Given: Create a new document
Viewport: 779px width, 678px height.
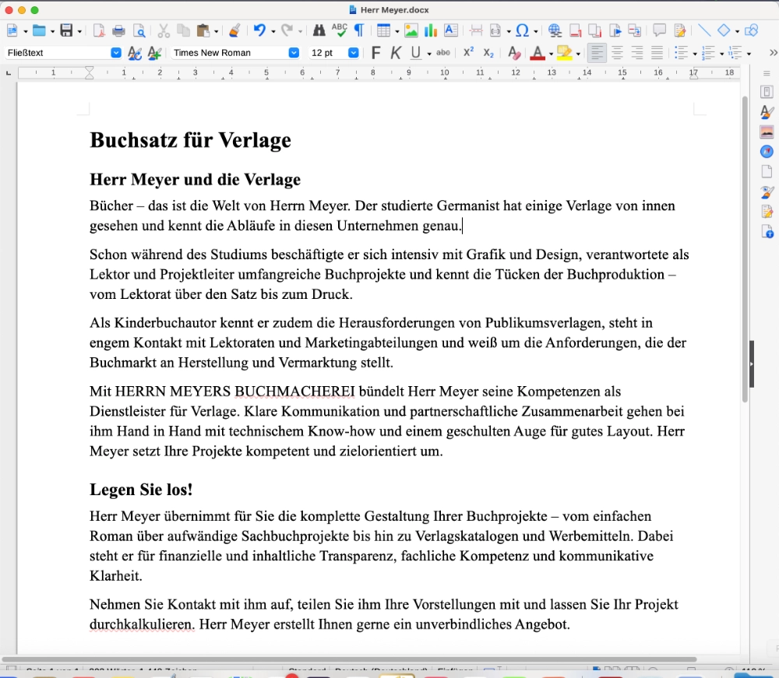Looking at the screenshot, I should tap(12, 31).
